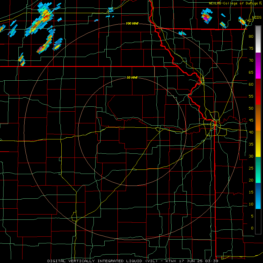Select the value 70 on the VIL scale

point(251,60)
